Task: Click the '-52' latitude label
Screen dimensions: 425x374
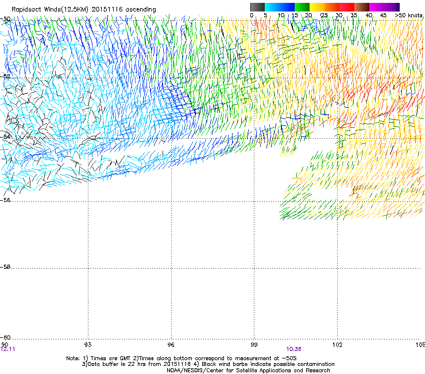Action: tap(6, 76)
